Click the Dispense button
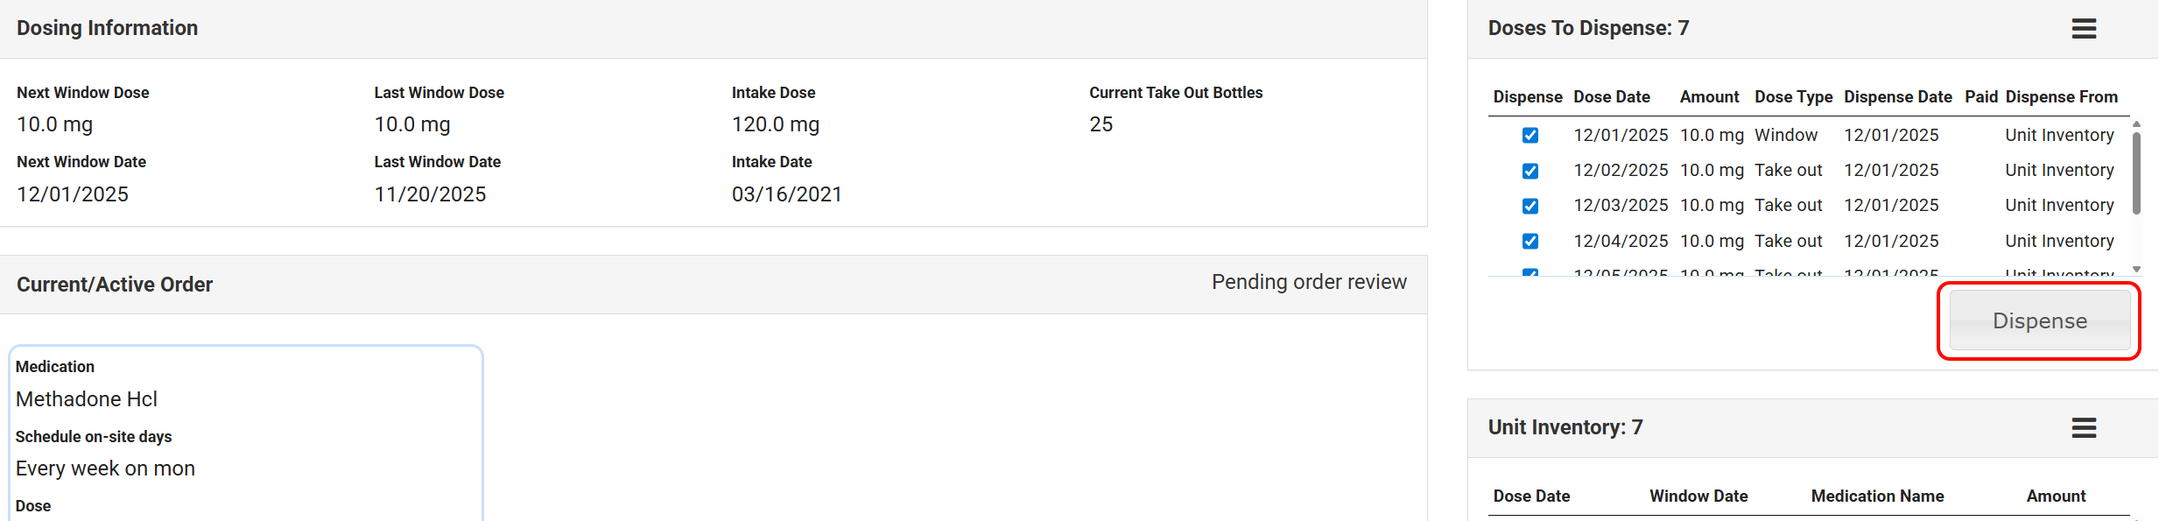2159x521 pixels. coord(2039,320)
